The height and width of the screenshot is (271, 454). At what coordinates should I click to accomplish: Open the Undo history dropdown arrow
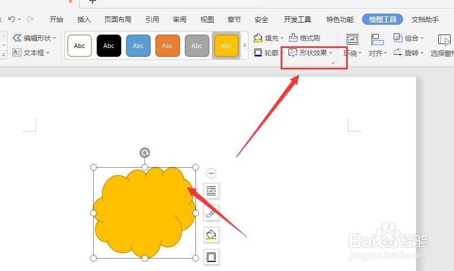[19, 20]
